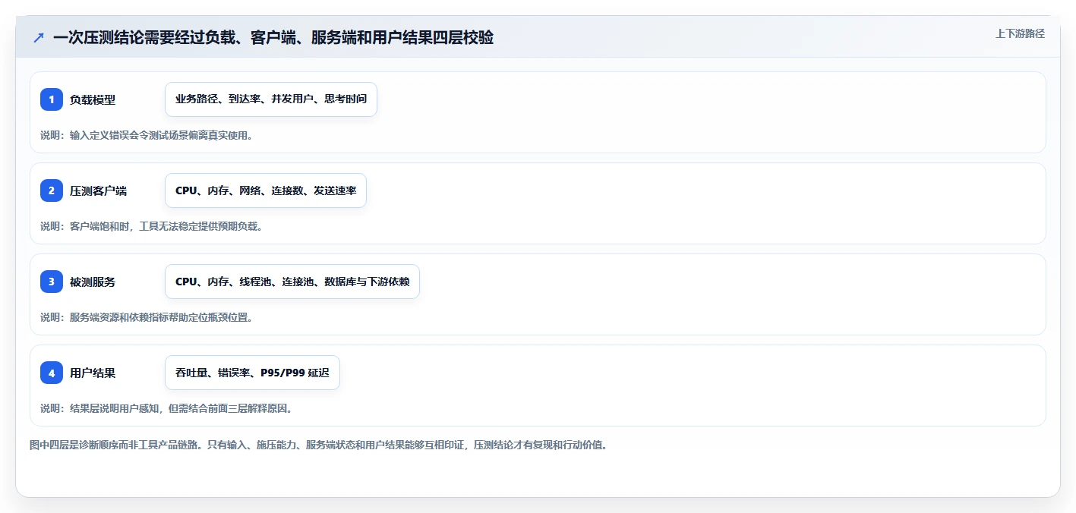Select the 压测客户端 step label

click(98, 190)
